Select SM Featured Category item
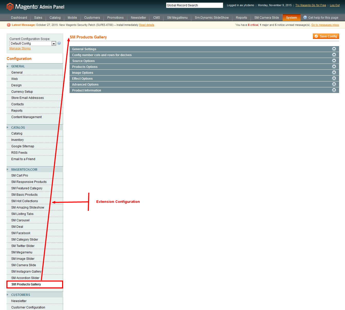Viewport: 345px width, 310px height. click(35, 188)
